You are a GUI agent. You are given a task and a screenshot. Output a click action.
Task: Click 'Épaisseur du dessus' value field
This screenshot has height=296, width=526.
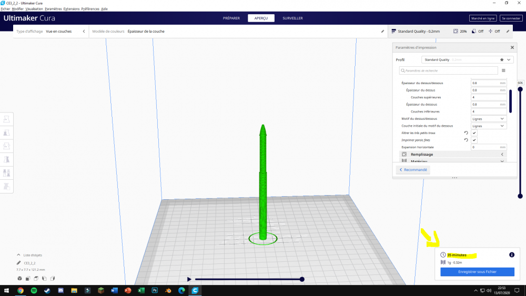[489, 90]
